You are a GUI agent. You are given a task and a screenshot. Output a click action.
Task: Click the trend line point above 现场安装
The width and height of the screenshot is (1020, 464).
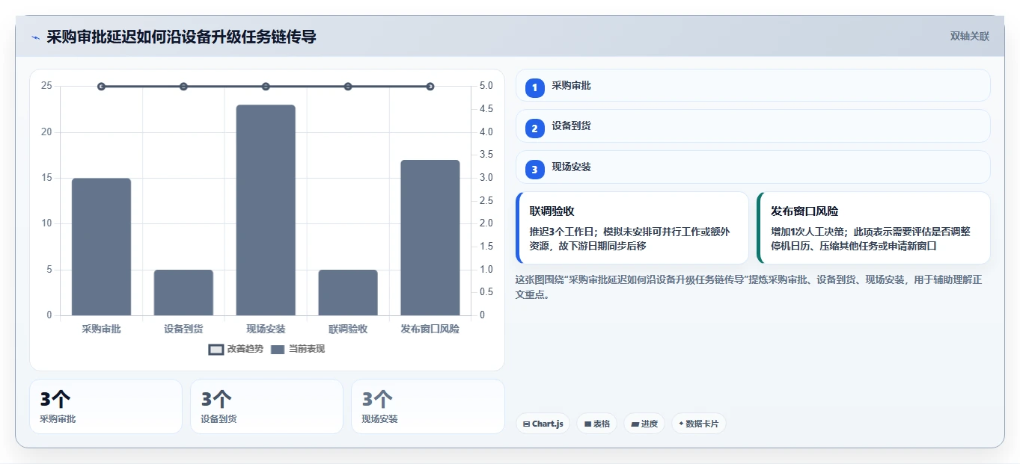click(x=266, y=87)
